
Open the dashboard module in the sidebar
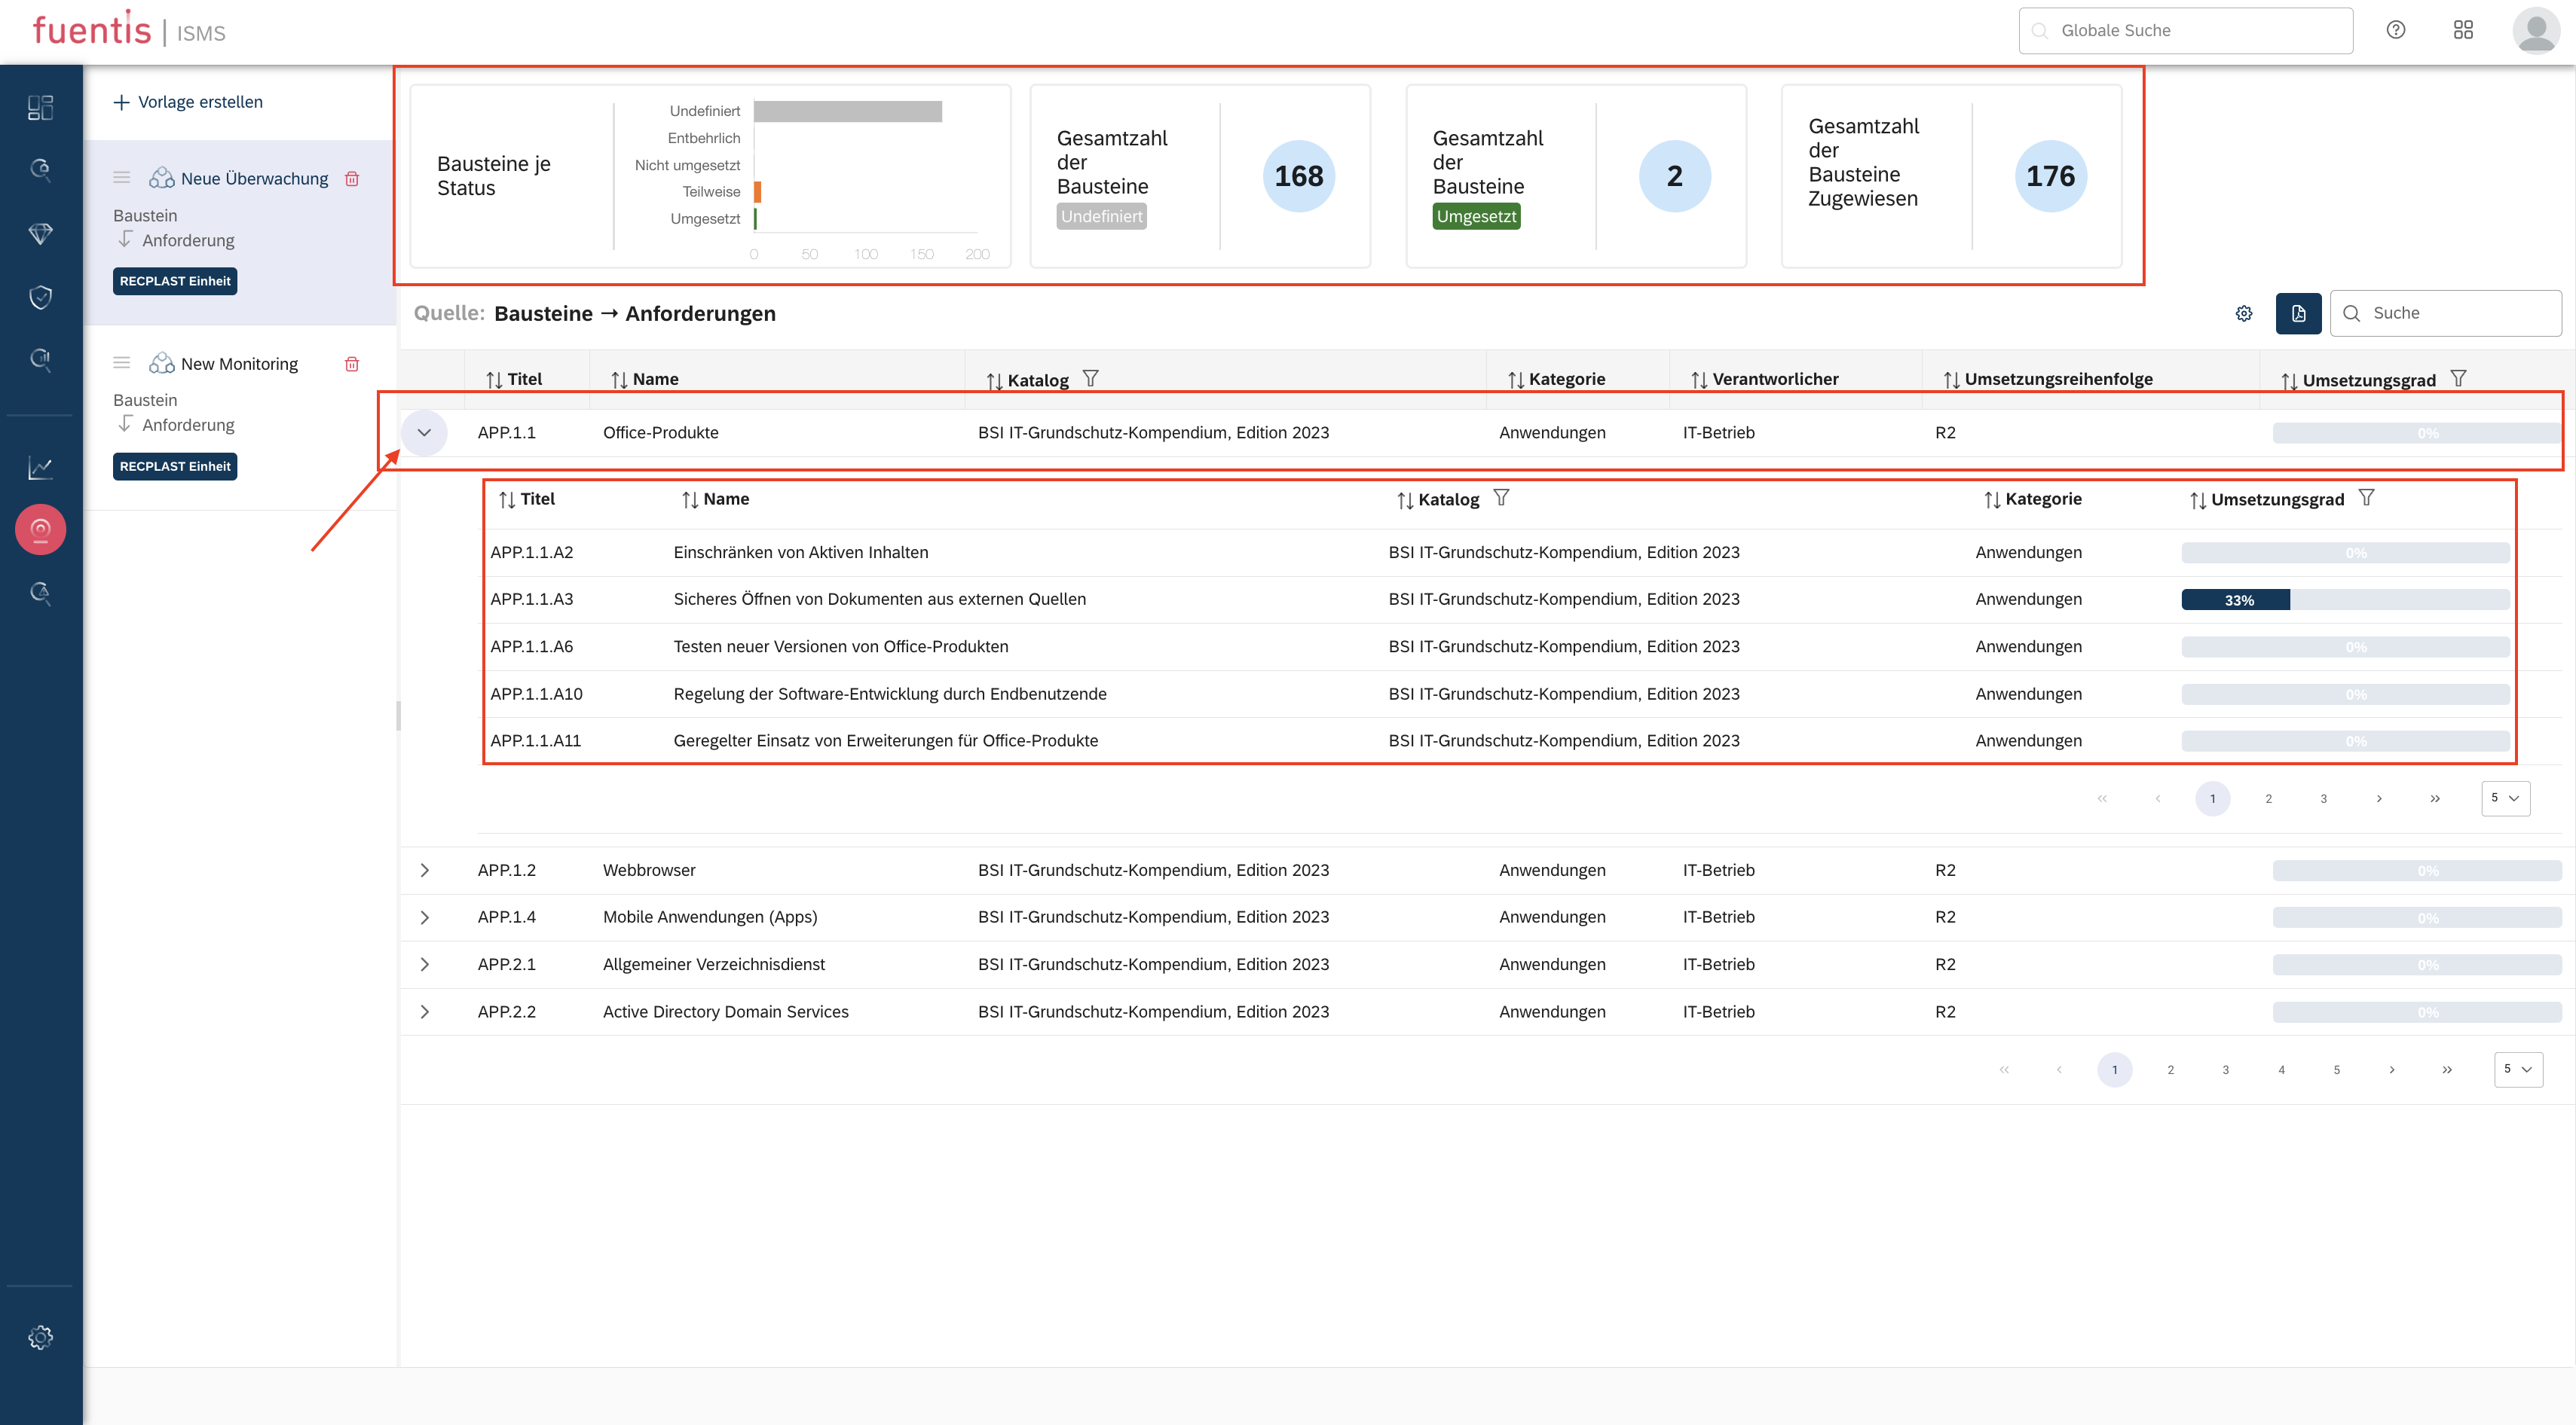(40, 107)
